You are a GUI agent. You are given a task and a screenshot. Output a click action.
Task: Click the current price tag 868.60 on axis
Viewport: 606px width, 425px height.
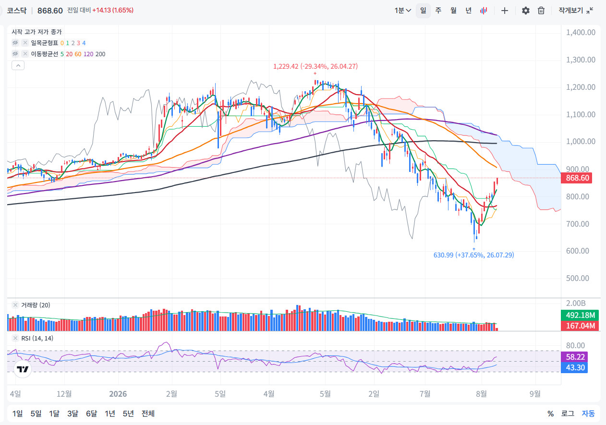576,178
